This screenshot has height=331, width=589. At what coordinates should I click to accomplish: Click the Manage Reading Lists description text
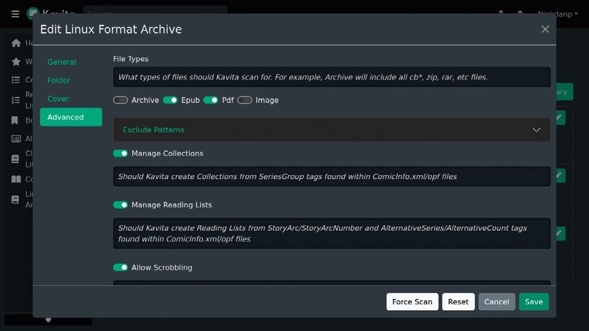(x=323, y=233)
